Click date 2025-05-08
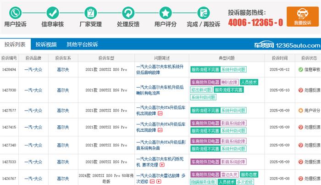The image size is (321, 185). pyautogui.click(x=280, y=179)
